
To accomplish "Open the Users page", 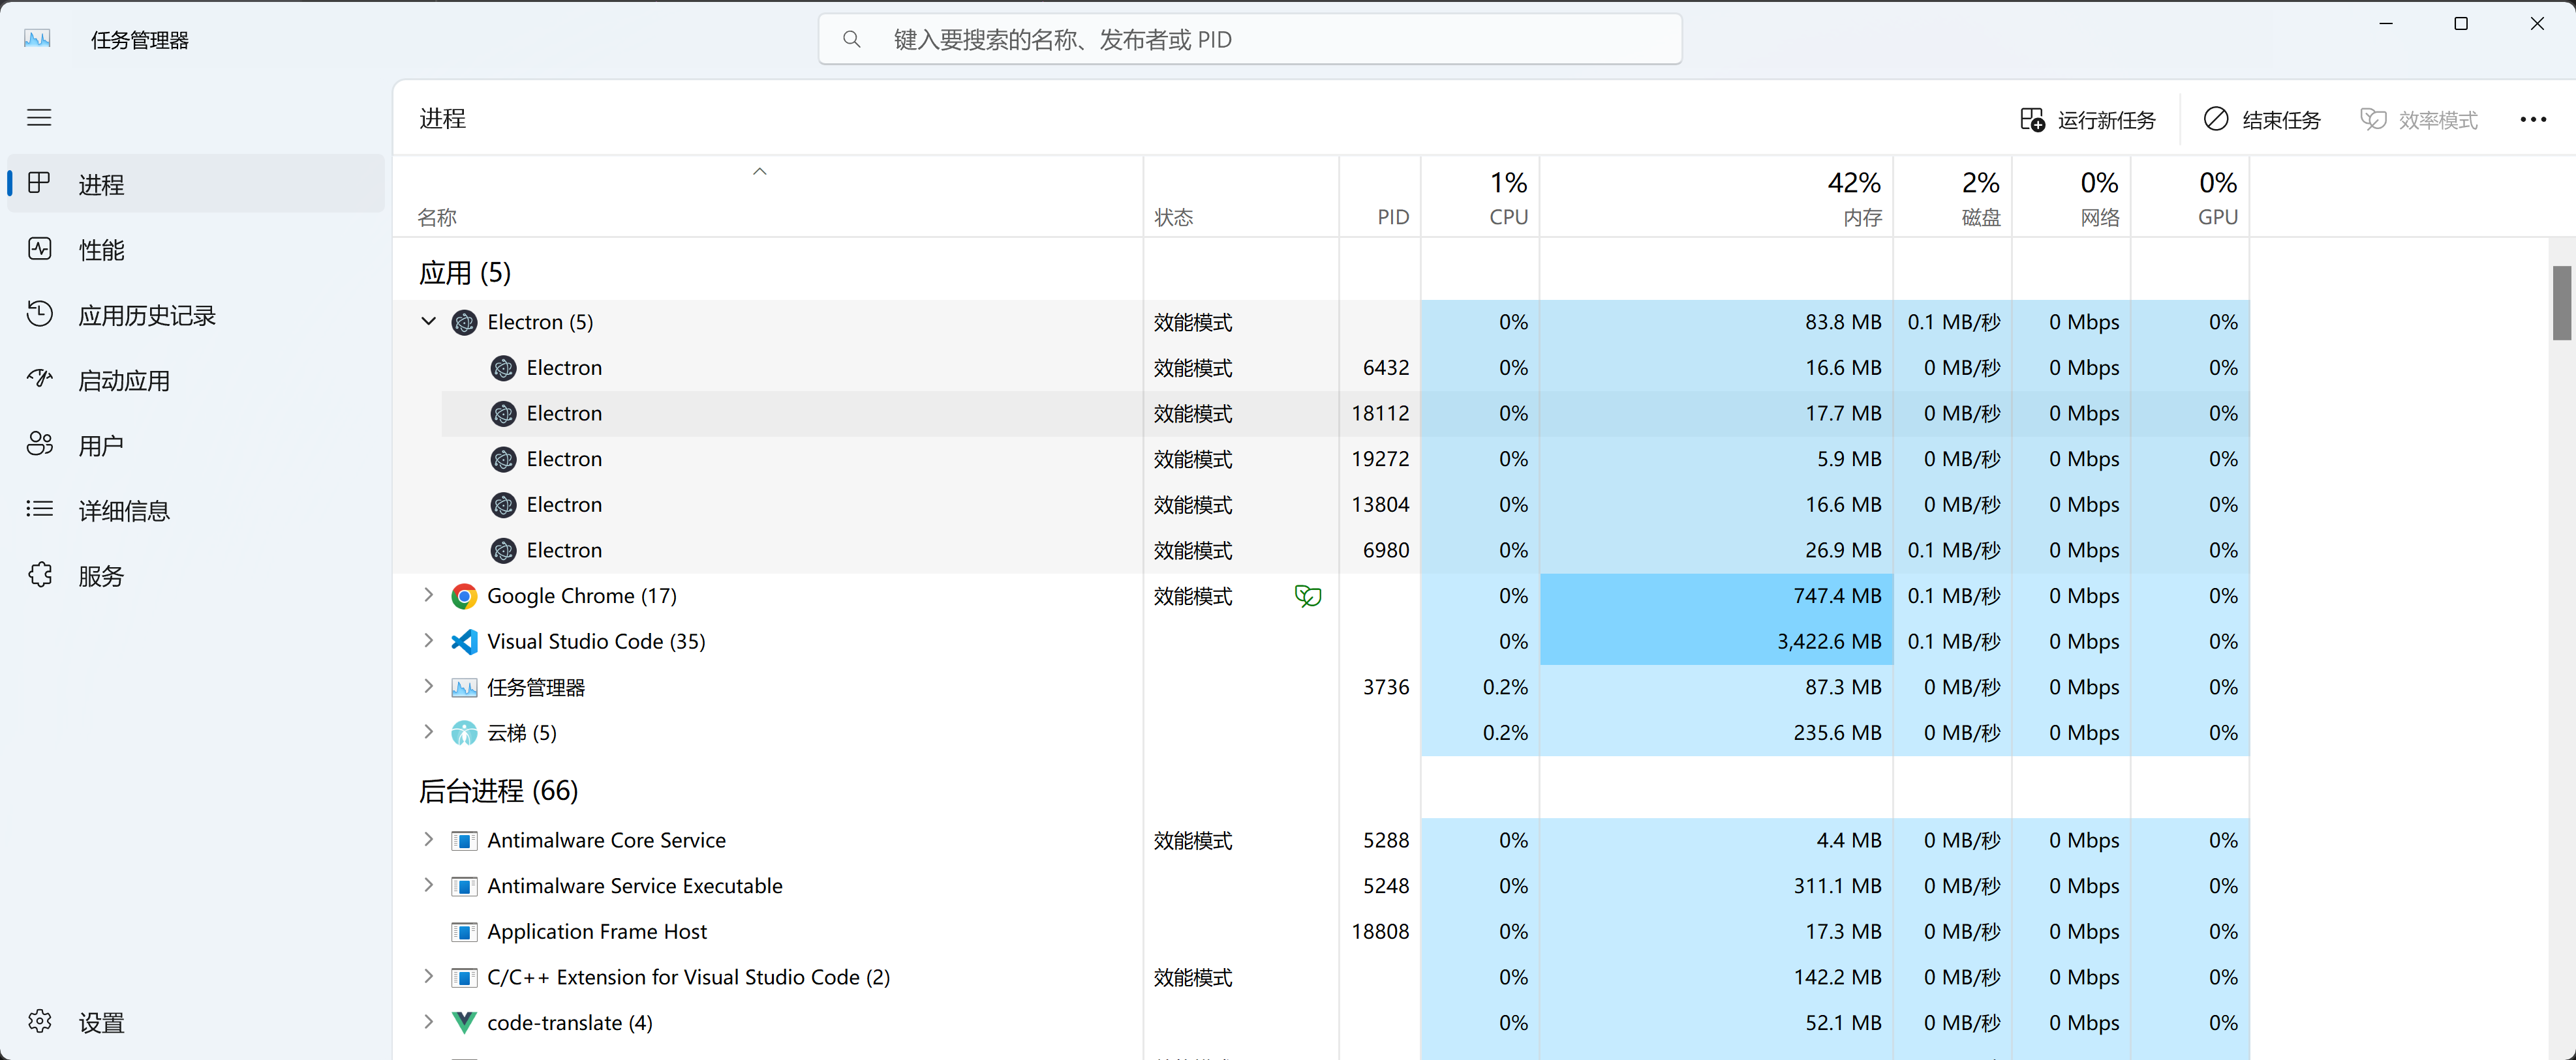I will pyautogui.click(x=196, y=446).
